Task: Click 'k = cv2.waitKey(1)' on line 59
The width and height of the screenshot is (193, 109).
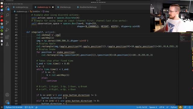Action: (x=58, y=75)
